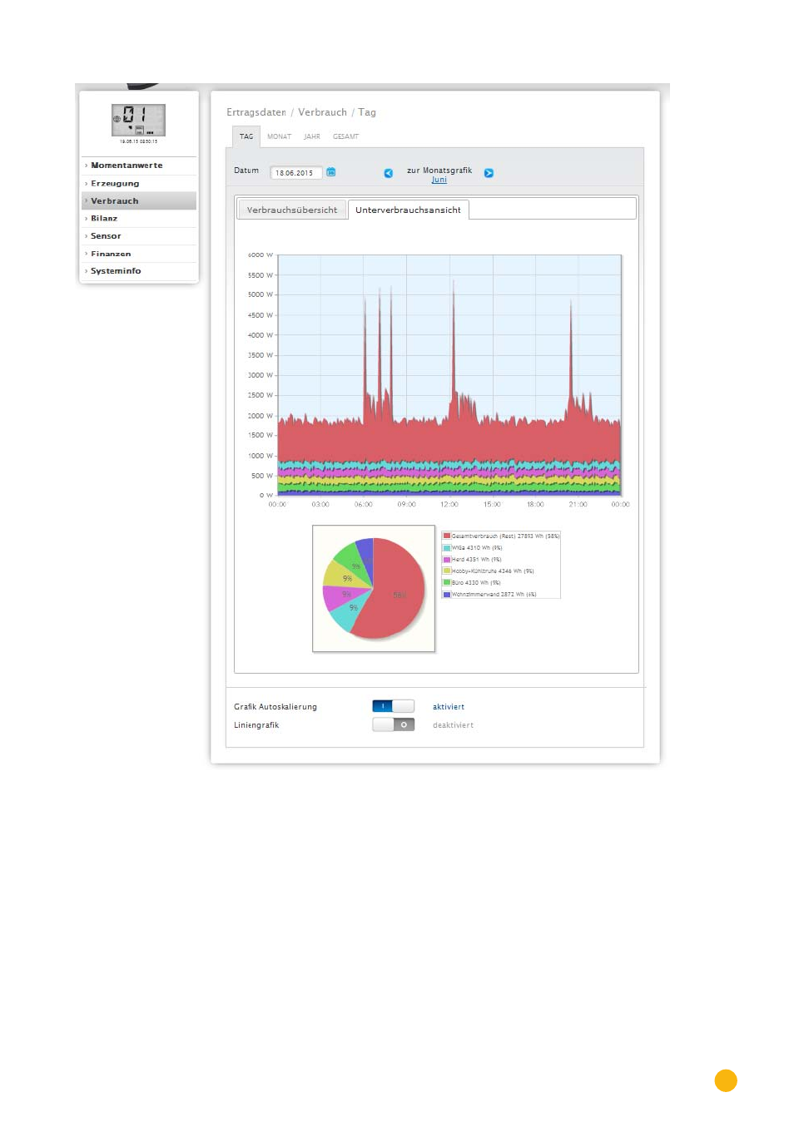Switch to TAG tab
794x1122 pixels.
(246, 136)
